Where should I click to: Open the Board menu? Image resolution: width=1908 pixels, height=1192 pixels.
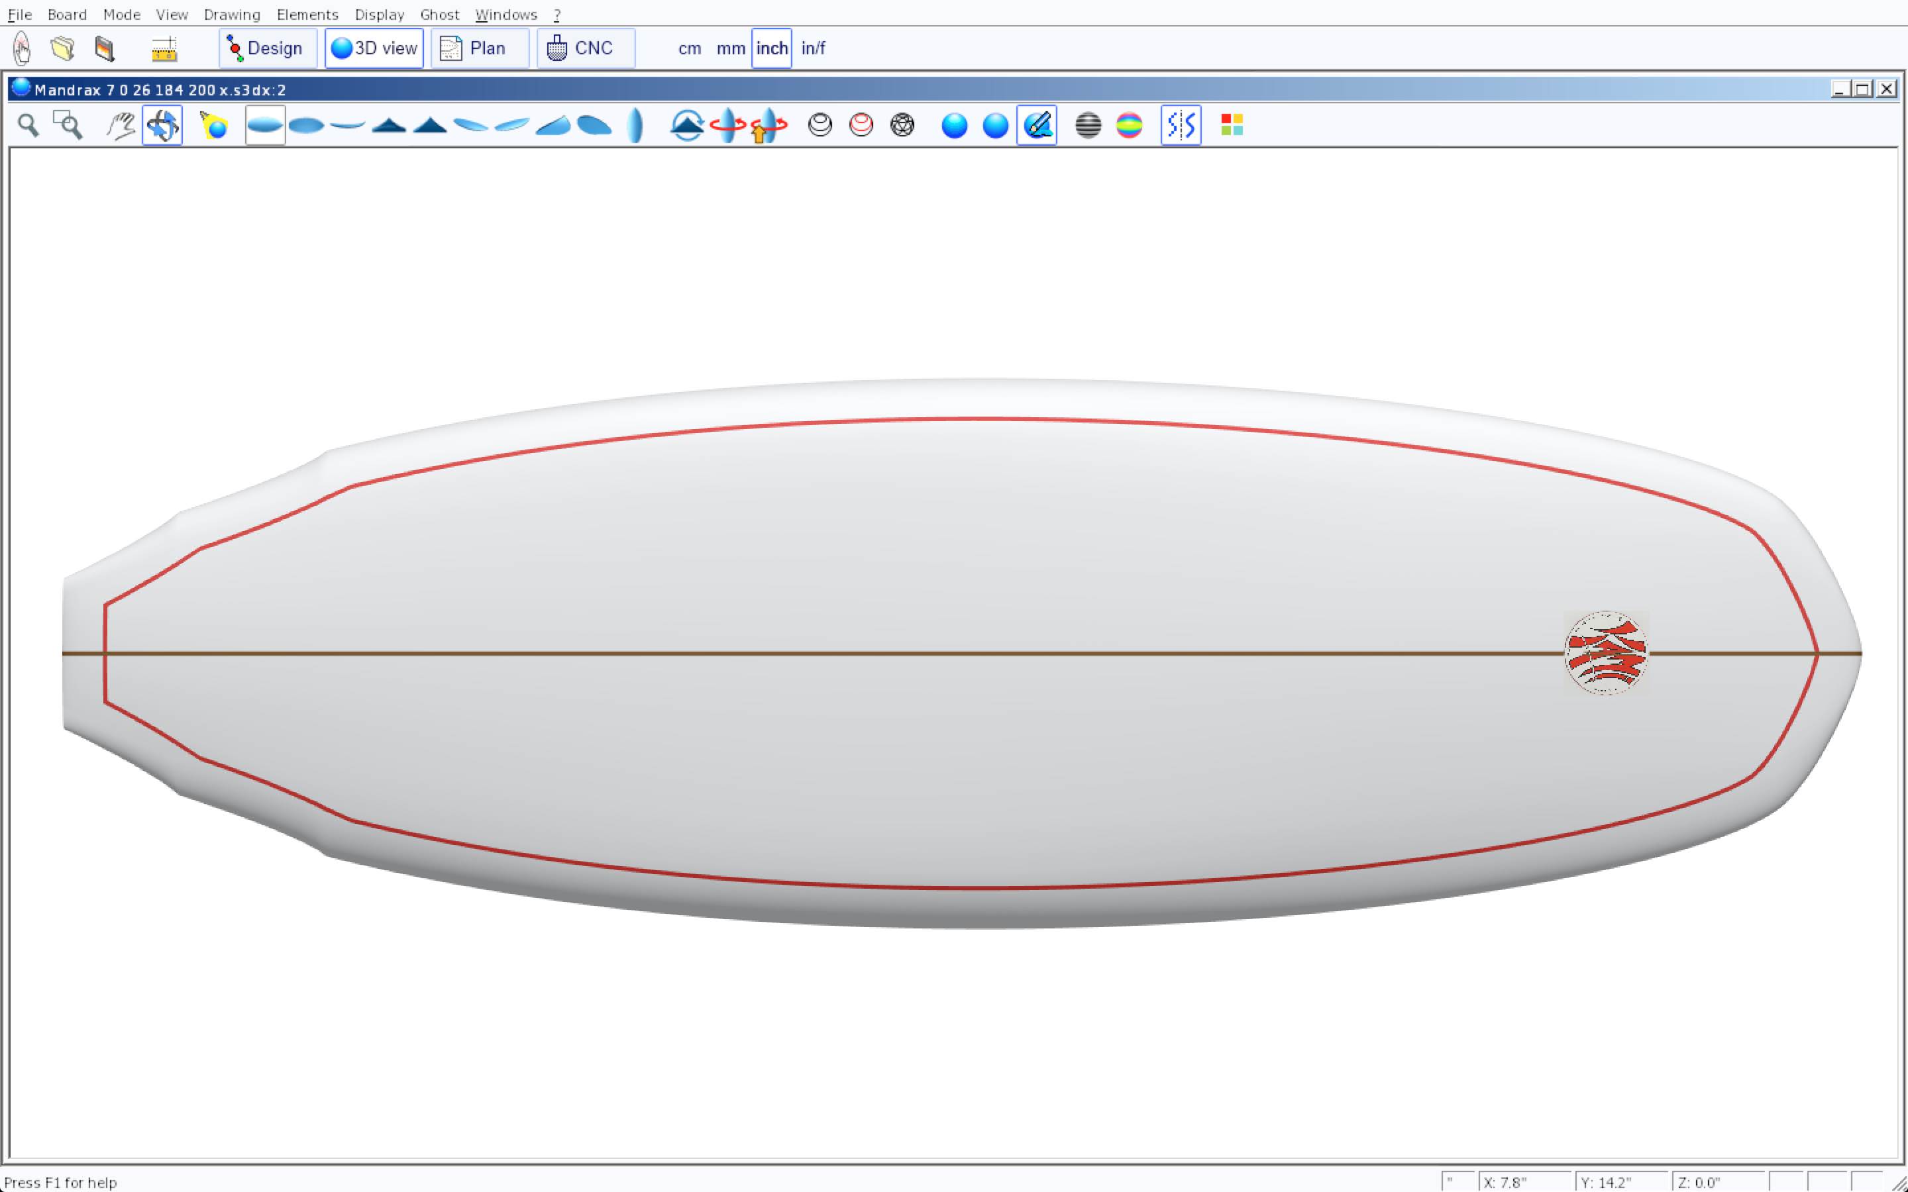67,14
